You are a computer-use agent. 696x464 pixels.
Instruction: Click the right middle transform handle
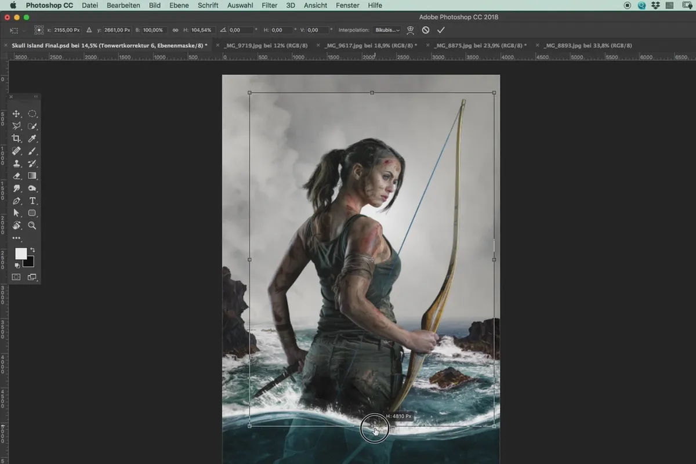494,259
